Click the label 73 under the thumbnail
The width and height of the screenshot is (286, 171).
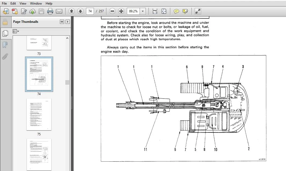coord(39,54)
